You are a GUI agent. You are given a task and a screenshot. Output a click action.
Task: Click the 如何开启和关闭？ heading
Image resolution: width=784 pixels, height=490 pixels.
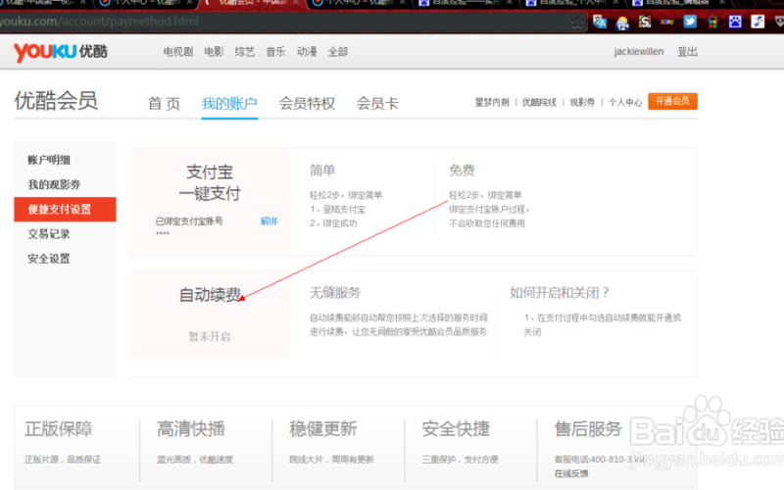pos(560,292)
